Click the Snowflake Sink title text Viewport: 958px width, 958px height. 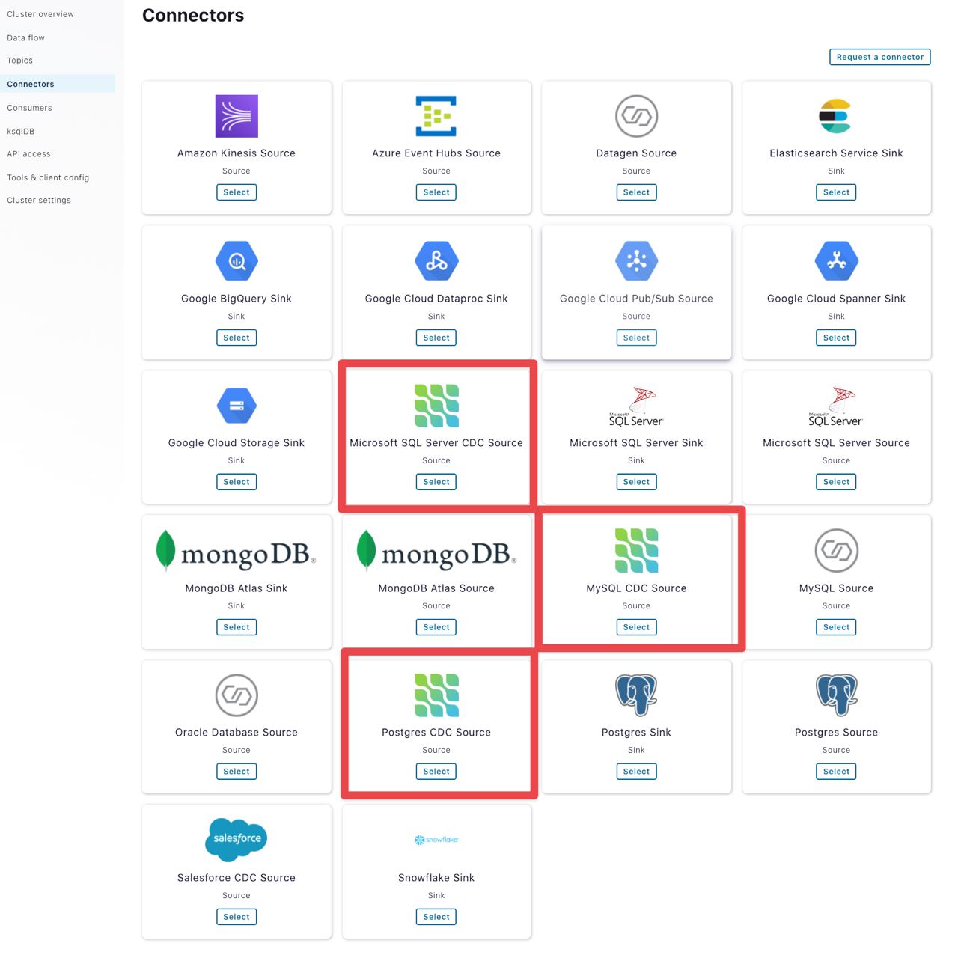436,878
